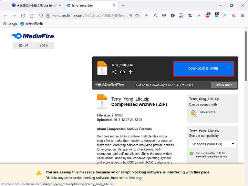The height and width of the screenshot is (186, 248).
Task: Click DOWNLOAD (2.19MB) button
Action: pyautogui.click(x=204, y=69)
